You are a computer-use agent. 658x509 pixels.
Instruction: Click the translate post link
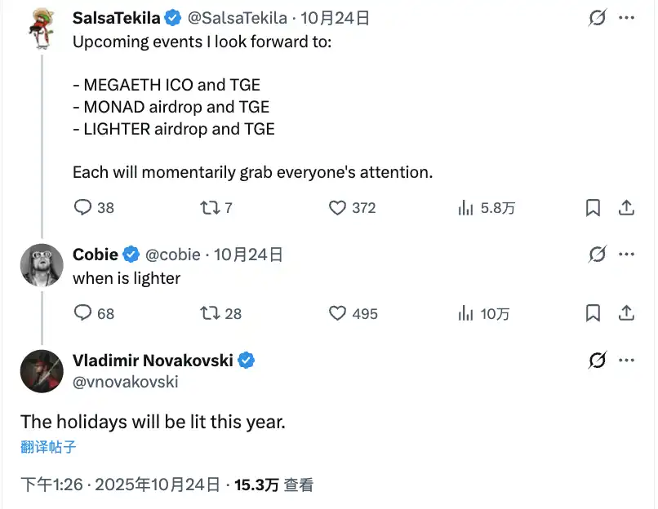click(48, 447)
